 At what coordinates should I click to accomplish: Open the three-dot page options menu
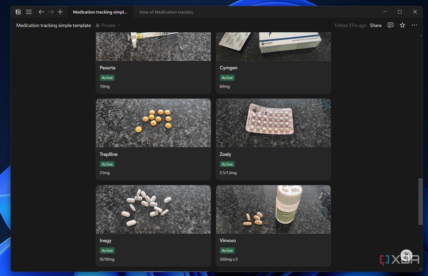[x=414, y=25]
